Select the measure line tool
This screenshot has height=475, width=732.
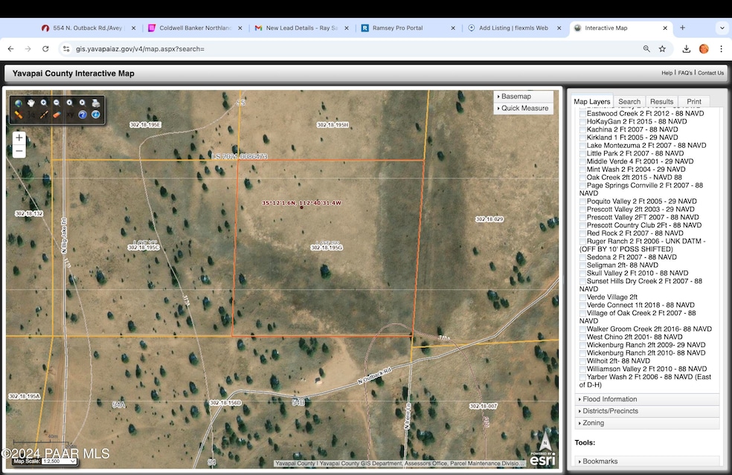[44, 114]
